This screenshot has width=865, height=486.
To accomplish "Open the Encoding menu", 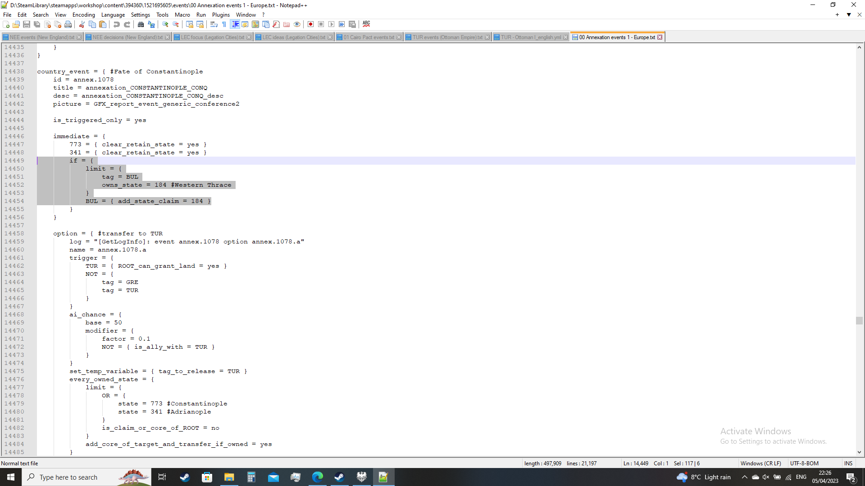I will (83, 15).
